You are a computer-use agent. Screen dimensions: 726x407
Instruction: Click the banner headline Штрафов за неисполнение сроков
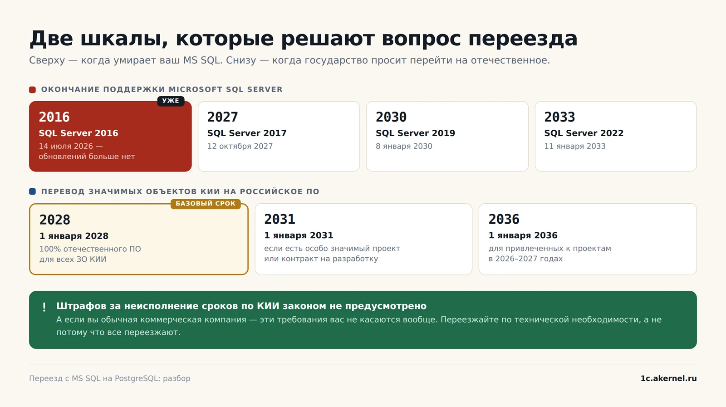pyautogui.click(x=241, y=306)
